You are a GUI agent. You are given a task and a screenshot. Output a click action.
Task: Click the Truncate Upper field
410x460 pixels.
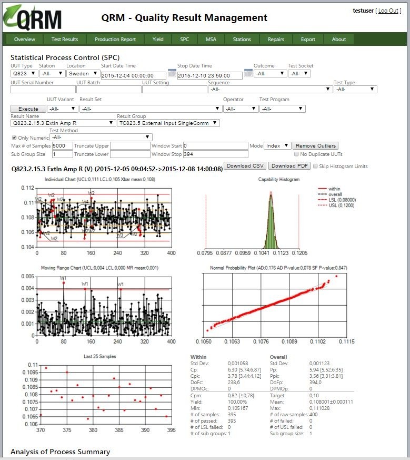[130, 146]
